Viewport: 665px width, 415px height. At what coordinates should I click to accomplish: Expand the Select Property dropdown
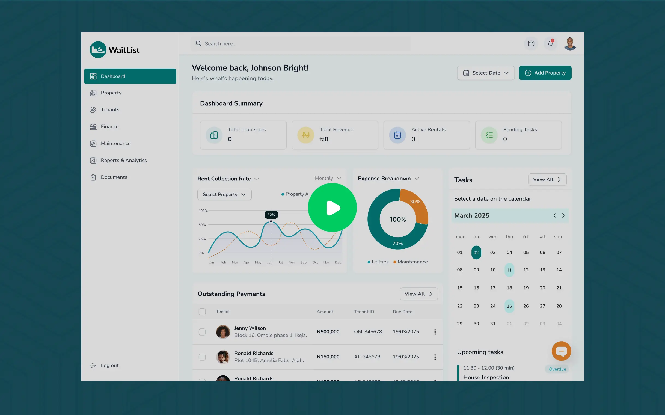pyautogui.click(x=224, y=194)
